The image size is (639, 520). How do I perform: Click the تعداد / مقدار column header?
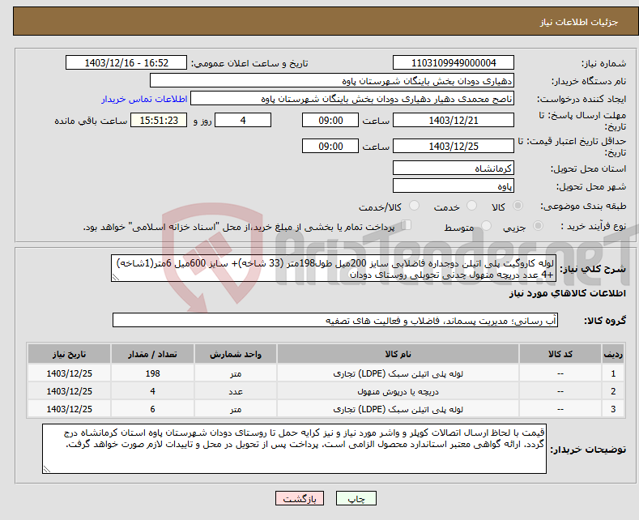click(152, 354)
